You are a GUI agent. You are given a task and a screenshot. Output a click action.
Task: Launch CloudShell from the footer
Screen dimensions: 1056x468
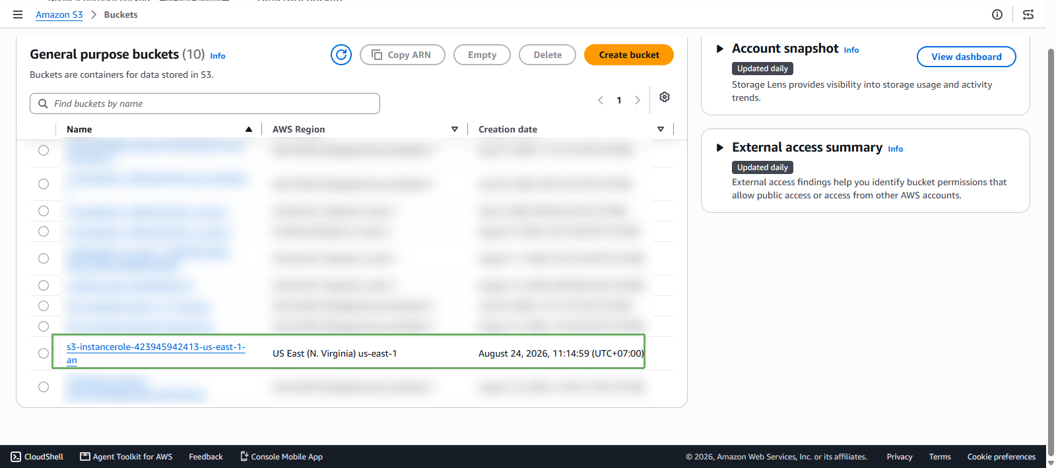pyautogui.click(x=37, y=457)
